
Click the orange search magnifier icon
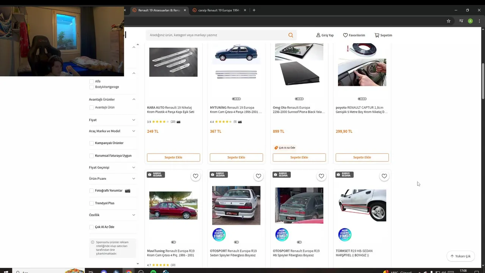pyautogui.click(x=291, y=35)
